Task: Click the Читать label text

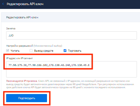Action: click(x=15, y=51)
